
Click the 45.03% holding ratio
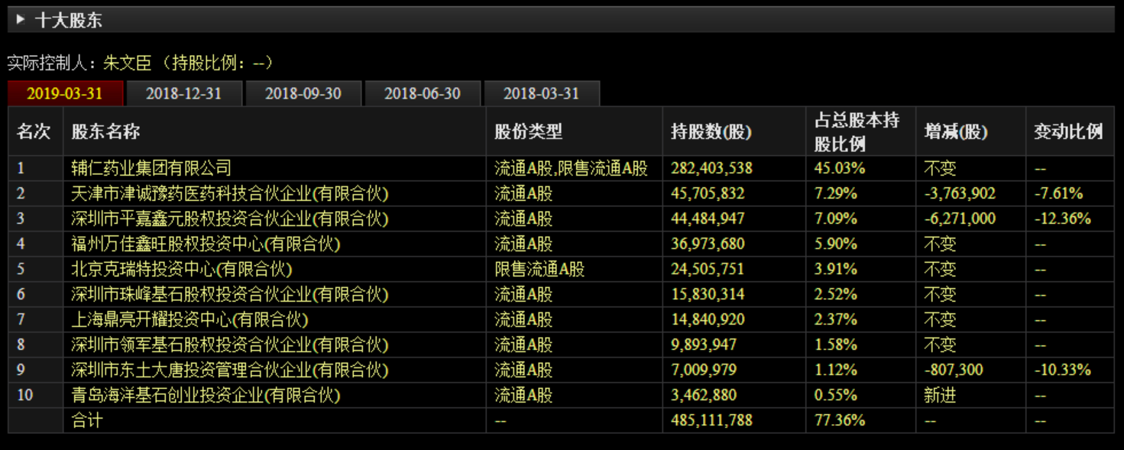(x=840, y=168)
